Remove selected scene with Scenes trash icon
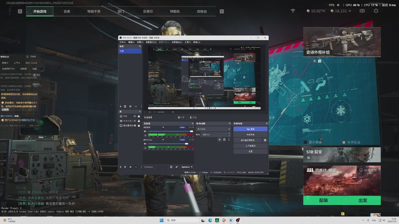The image size is (399, 224). pos(125,107)
